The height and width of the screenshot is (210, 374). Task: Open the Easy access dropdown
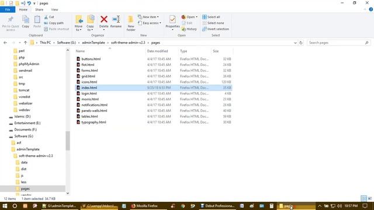click(150, 23)
